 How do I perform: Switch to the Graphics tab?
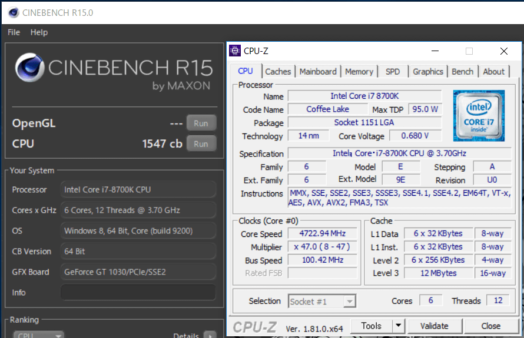pyautogui.click(x=428, y=71)
